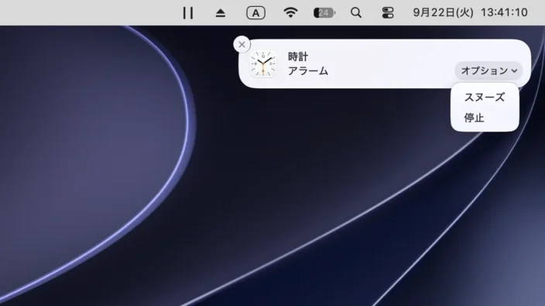545x306 pixels.
Task: Click the アラーム notification text
Action: coord(308,71)
